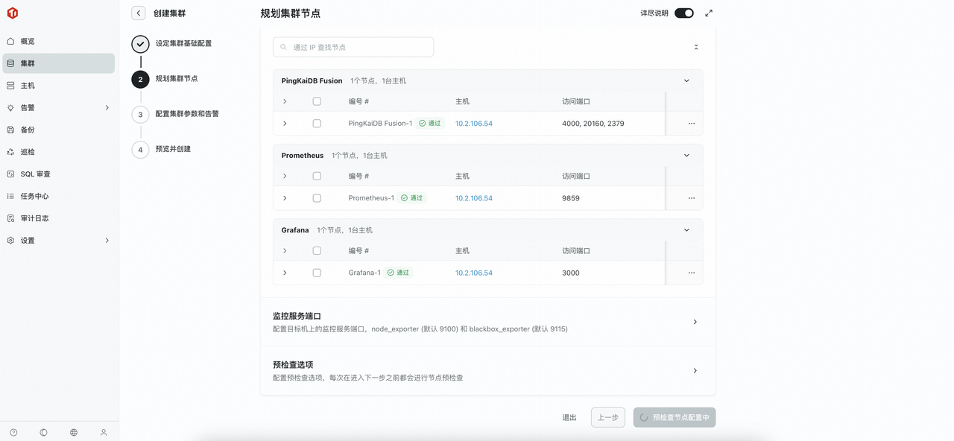
Task: Select all Grafana nodes header checkbox
Action: (x=317, y=251)
